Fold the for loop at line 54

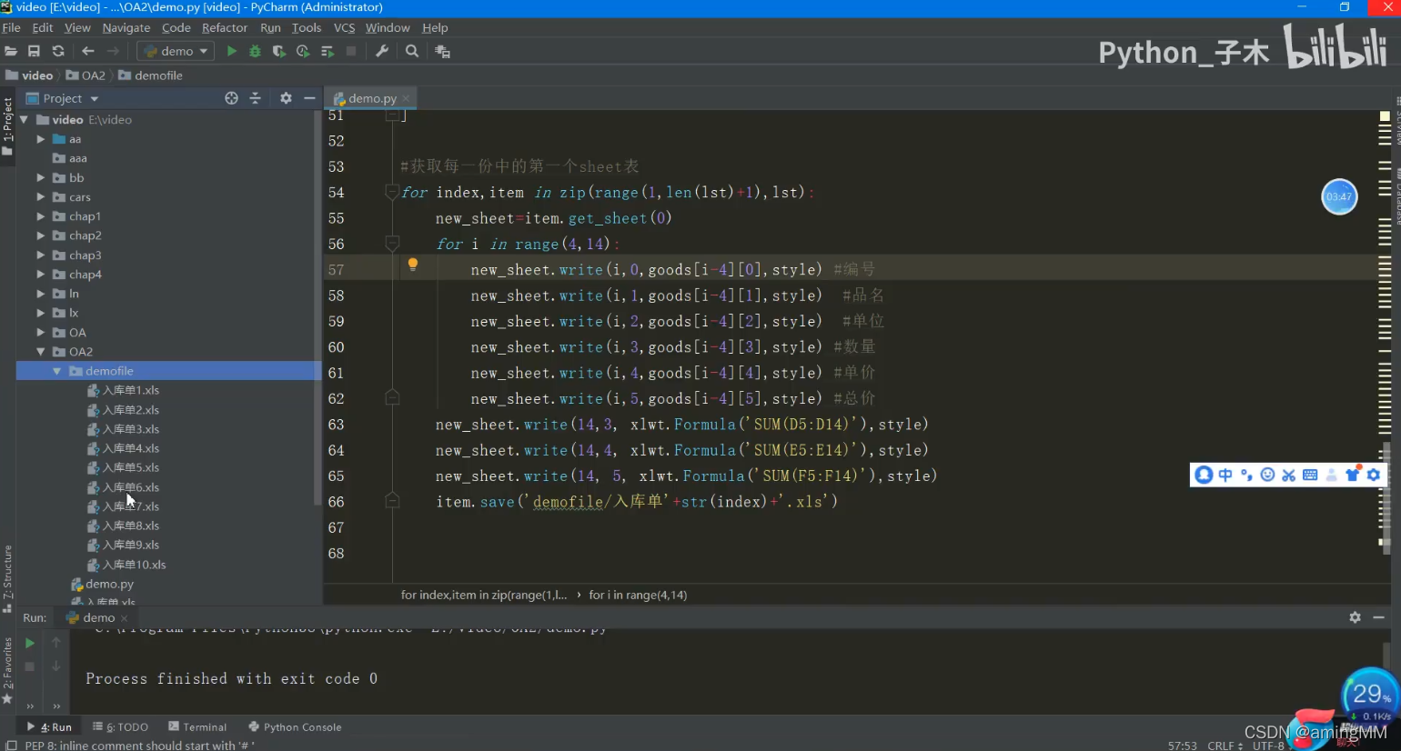(x=392, y=192)
